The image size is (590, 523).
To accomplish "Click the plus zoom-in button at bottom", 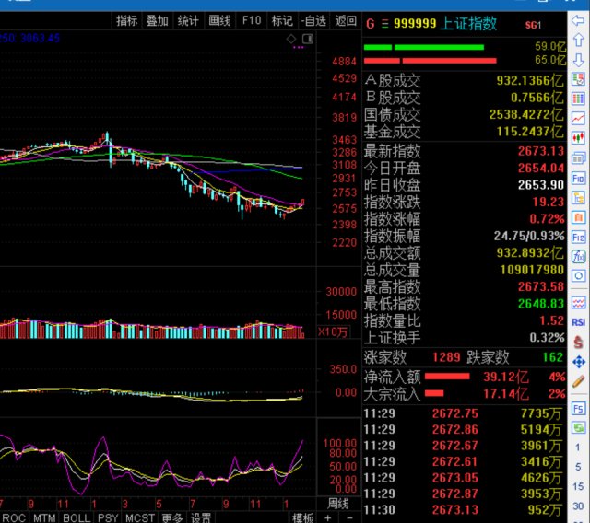I will [326, 517].
